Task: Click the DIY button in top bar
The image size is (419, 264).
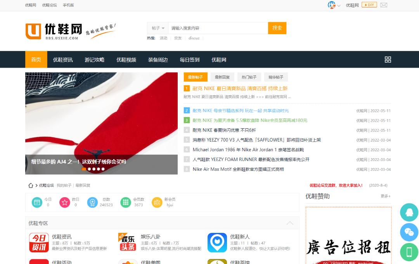Action: (369, 5)
